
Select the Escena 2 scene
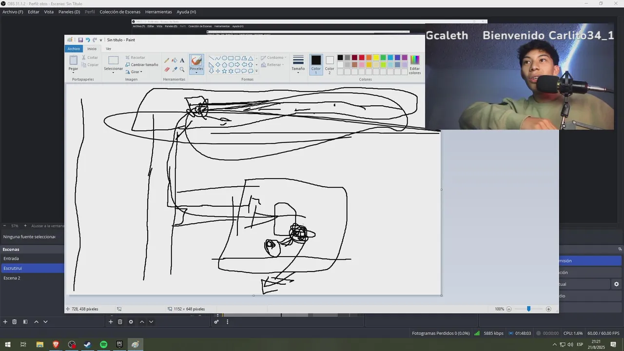point(32,278)
